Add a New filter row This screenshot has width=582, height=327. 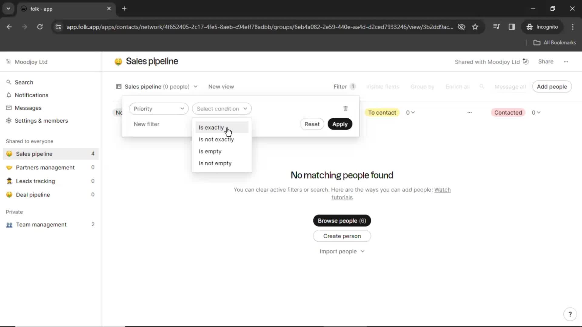(x=146, y=124)
